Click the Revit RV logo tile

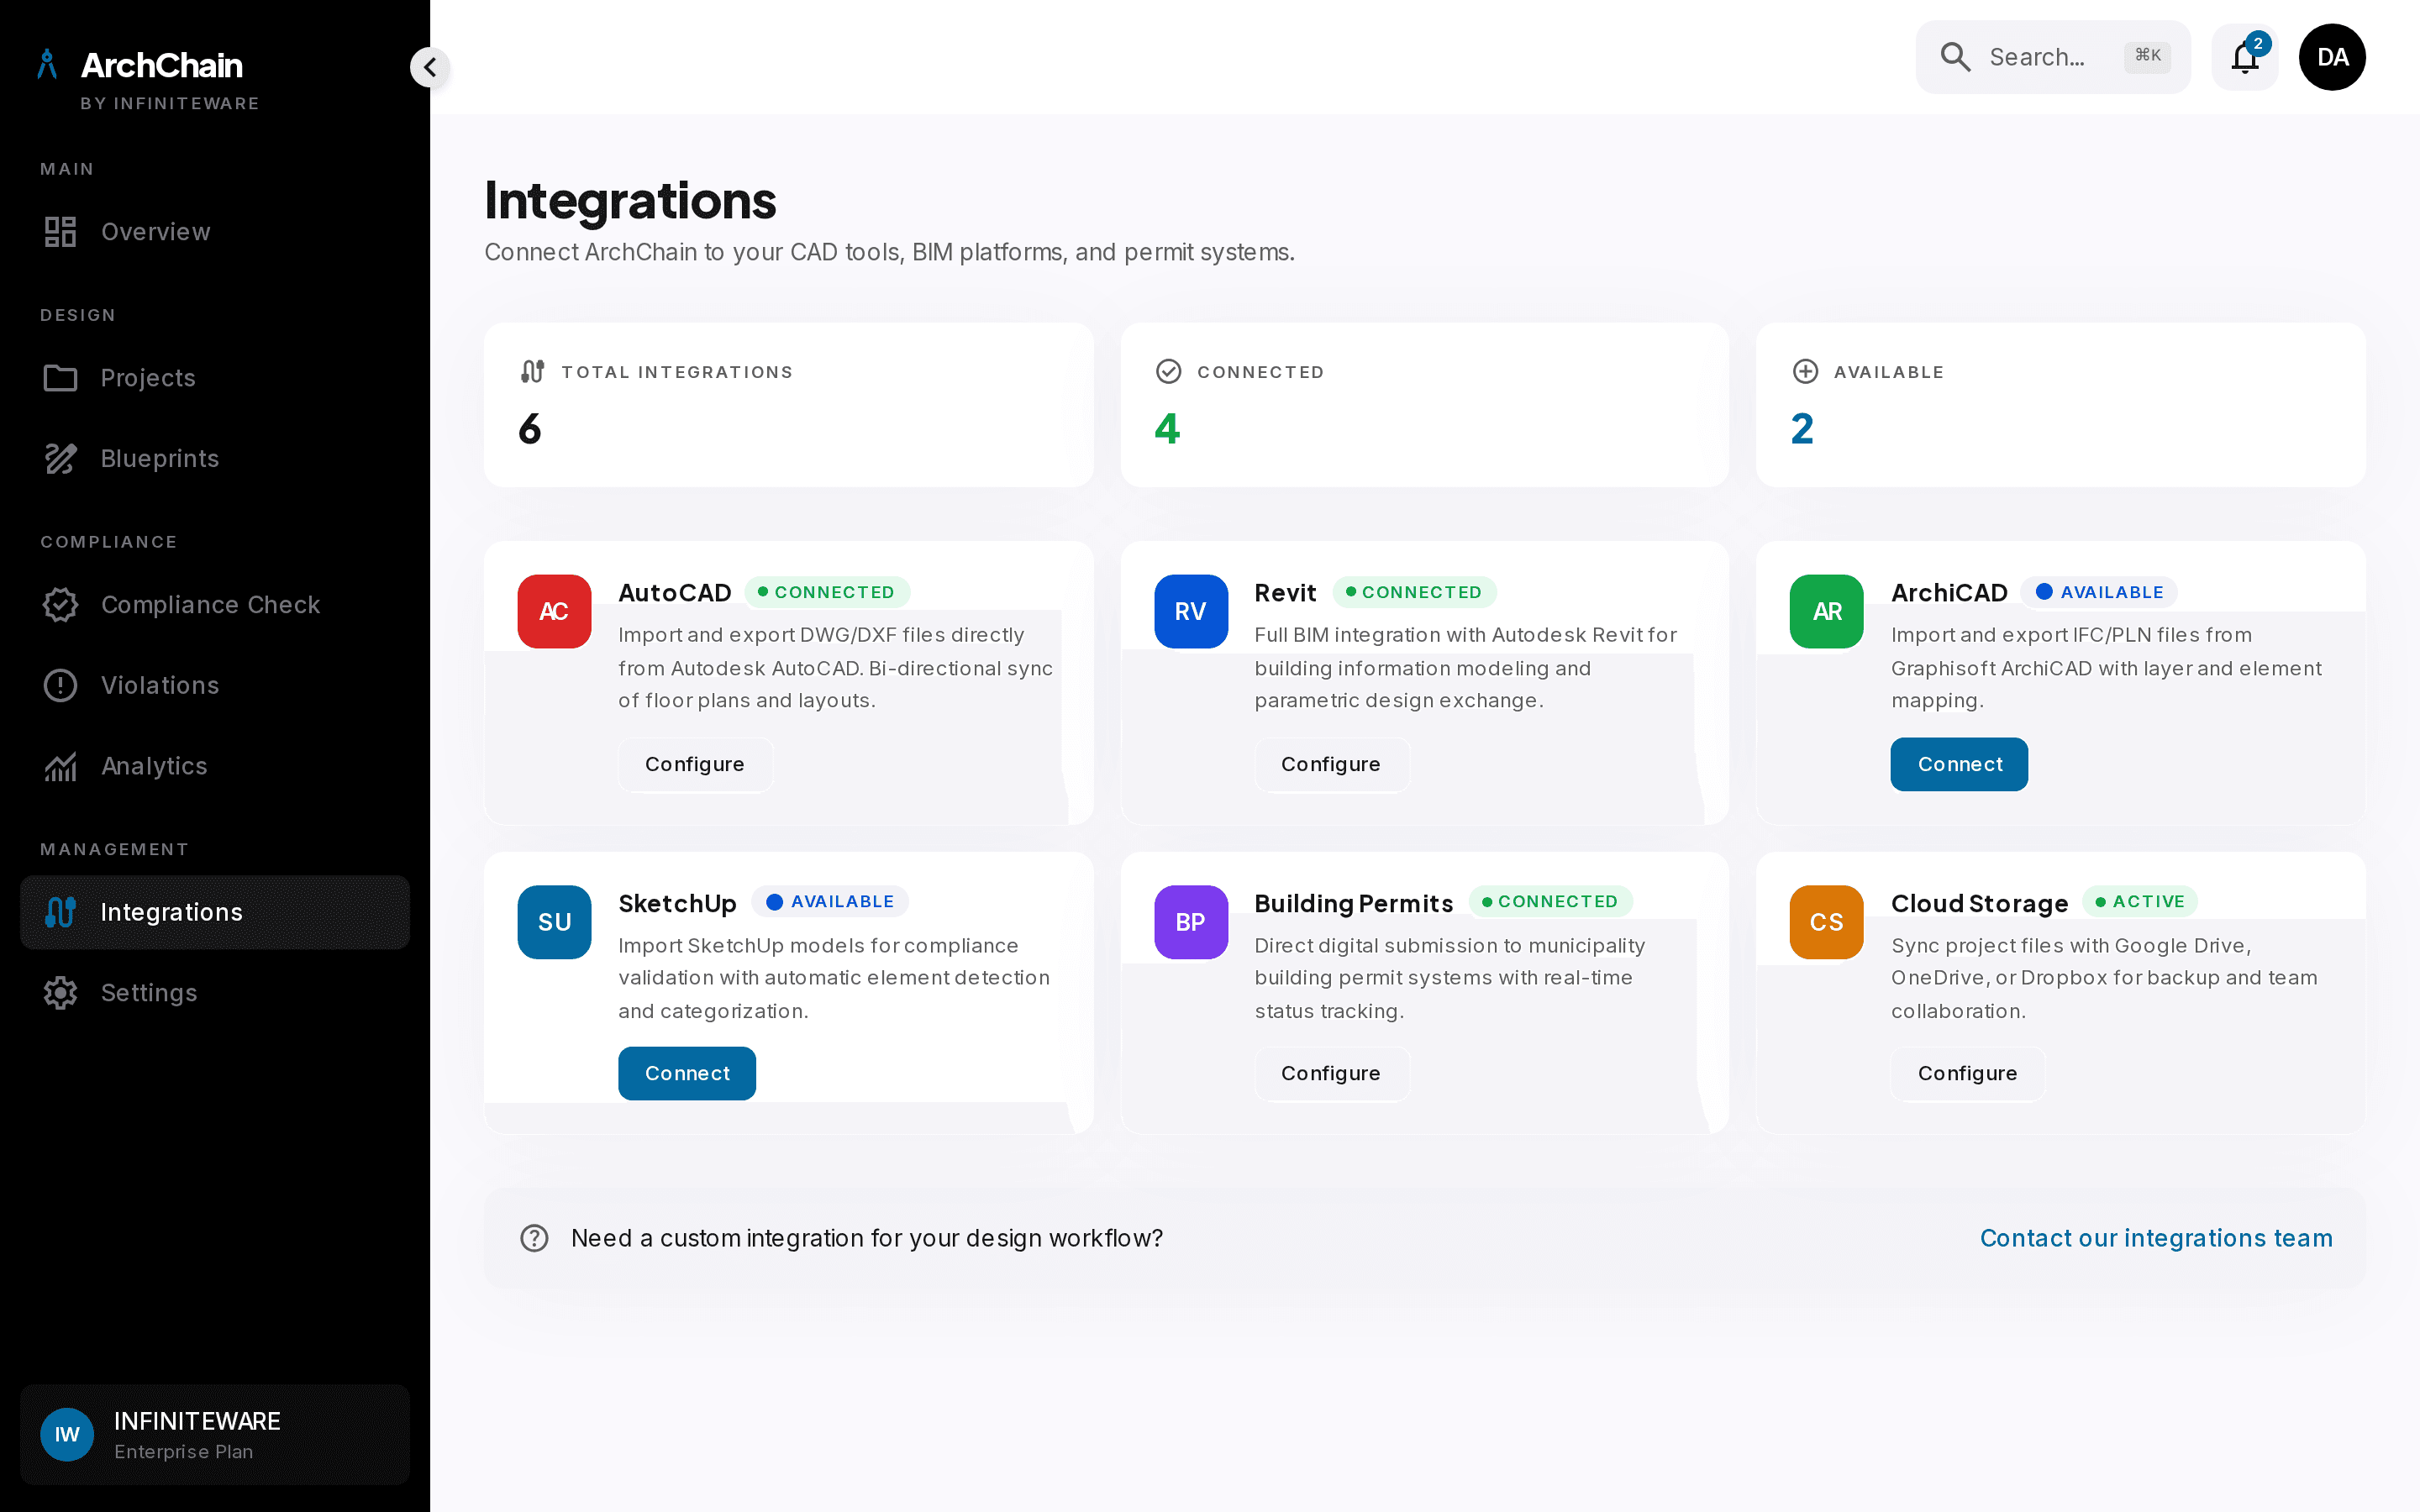(1190, 611)
